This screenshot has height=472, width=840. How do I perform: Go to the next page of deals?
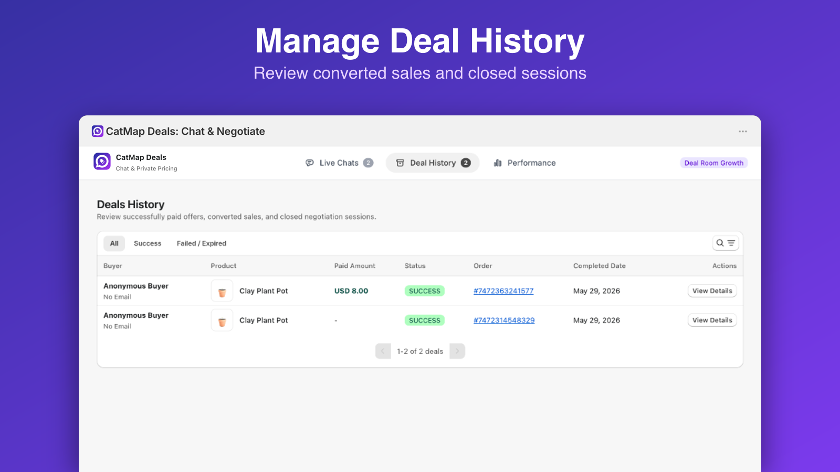[x=457, y=351]
